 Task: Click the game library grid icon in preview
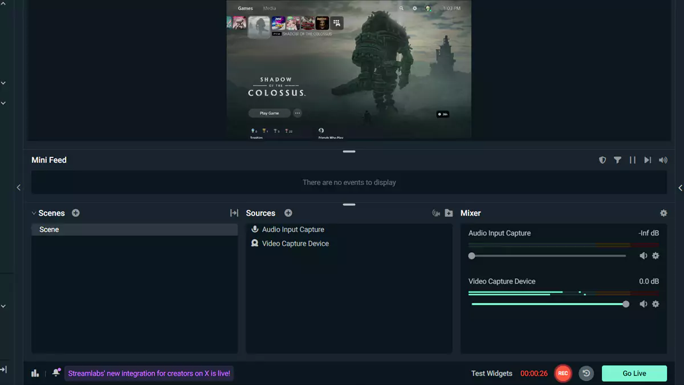point(337,23)
